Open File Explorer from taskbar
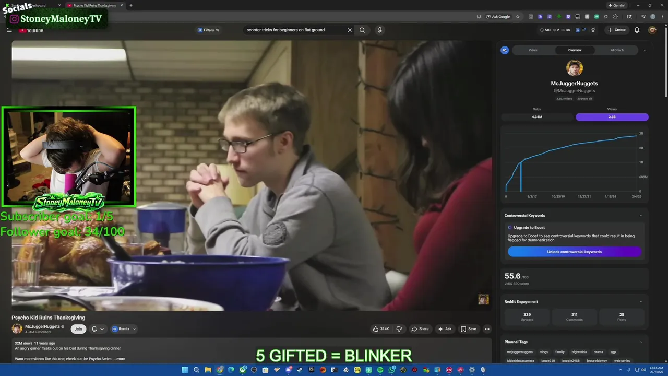Viewport: 668px width, 376px height. [x=208, y=370]
